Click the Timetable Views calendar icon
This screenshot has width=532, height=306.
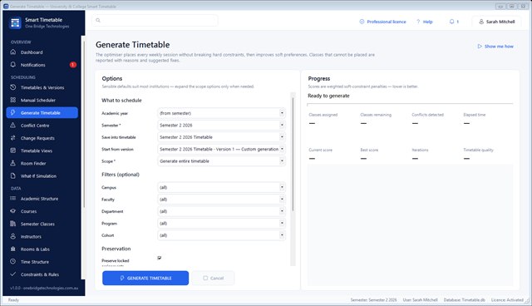point(13,151)
